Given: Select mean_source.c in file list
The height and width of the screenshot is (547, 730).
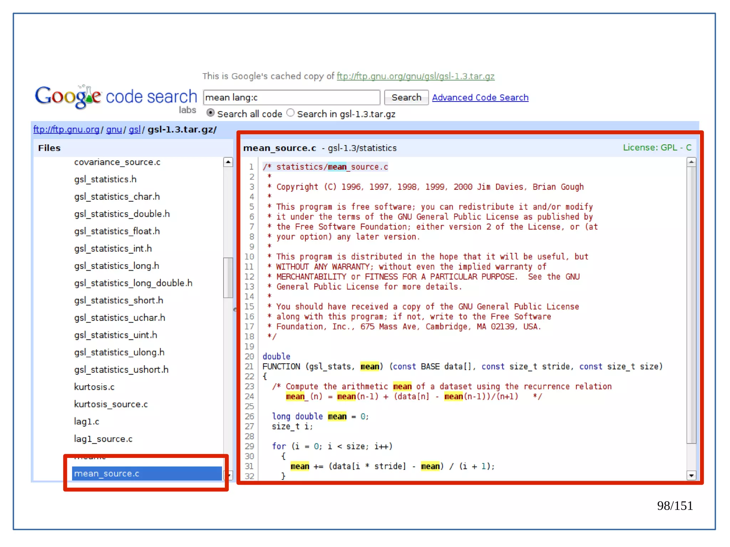Looking at the screenshot, I should click(107, 474).
